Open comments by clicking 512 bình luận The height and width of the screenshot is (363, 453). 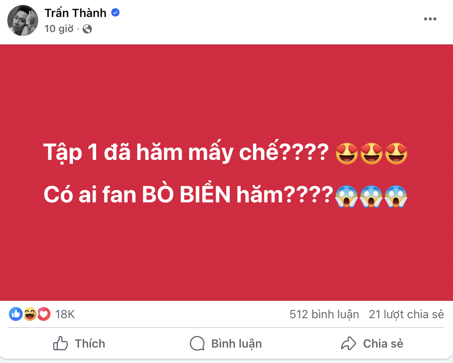324,314
